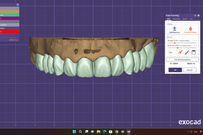Switch to the Adapt tab
Viewport: 203px width, 135px height.
coord(185,19)
